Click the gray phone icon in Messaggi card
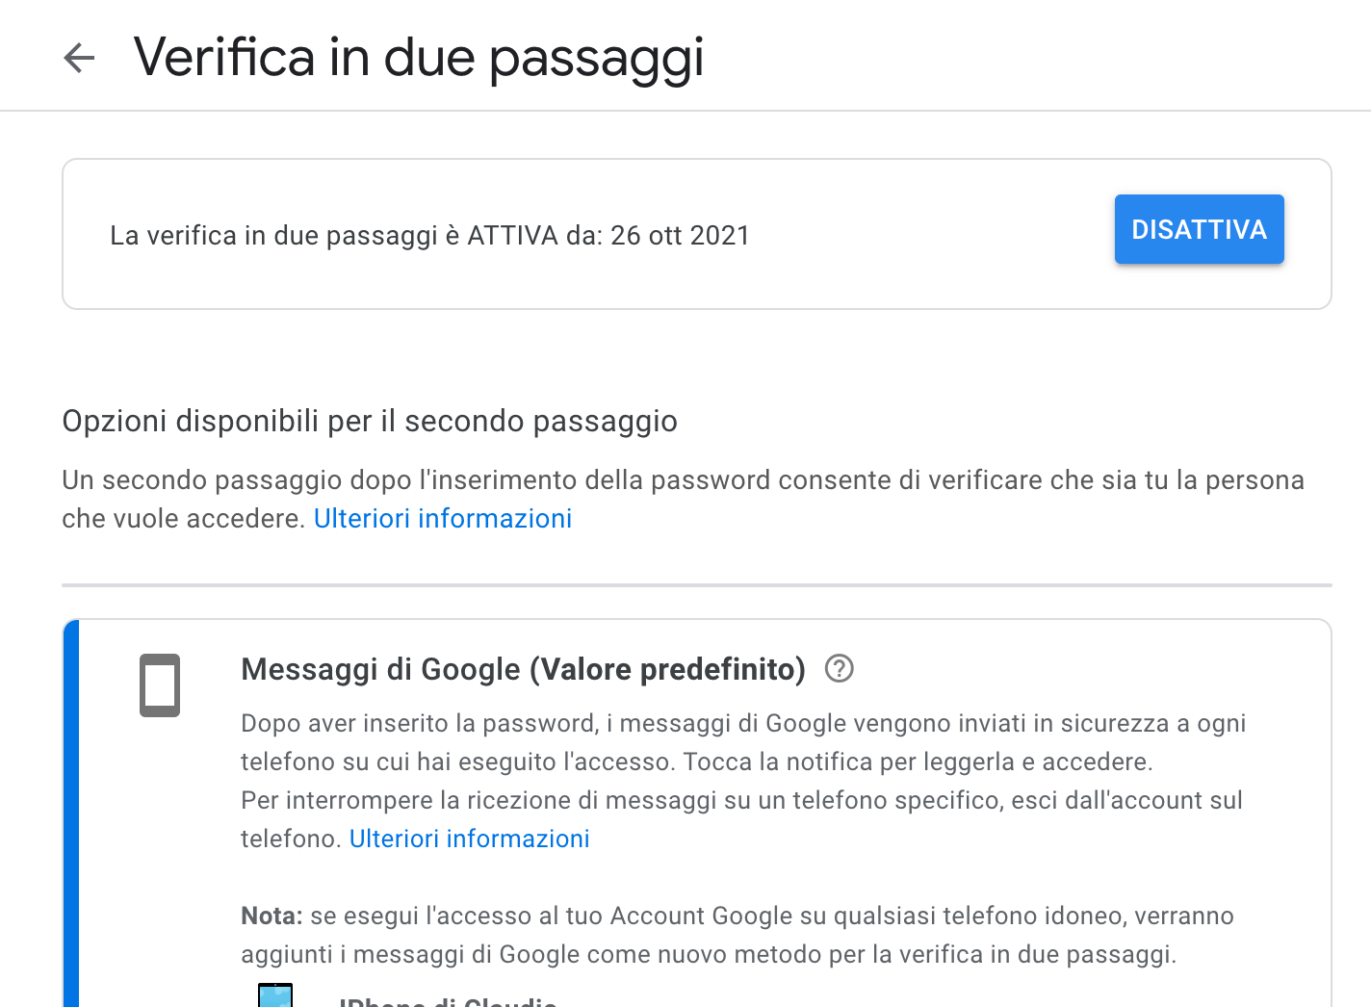This screenshot has height=1007, width=1371. pos(160,685)
